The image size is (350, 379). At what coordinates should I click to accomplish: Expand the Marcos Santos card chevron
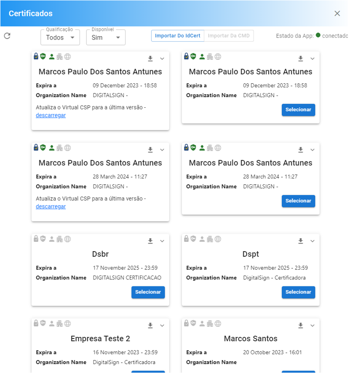[313, 326]
